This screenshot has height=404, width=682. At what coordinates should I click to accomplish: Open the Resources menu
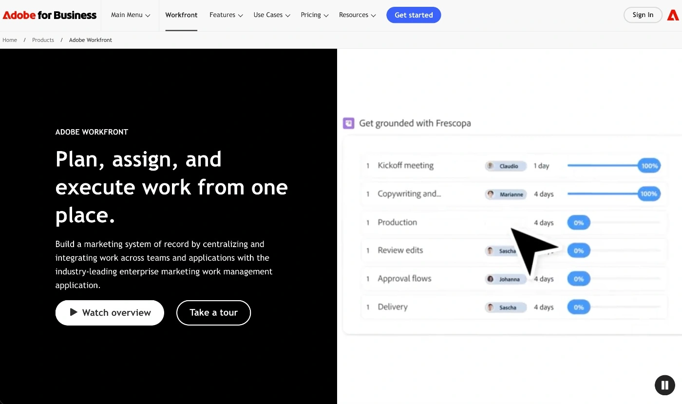[357, 15]
